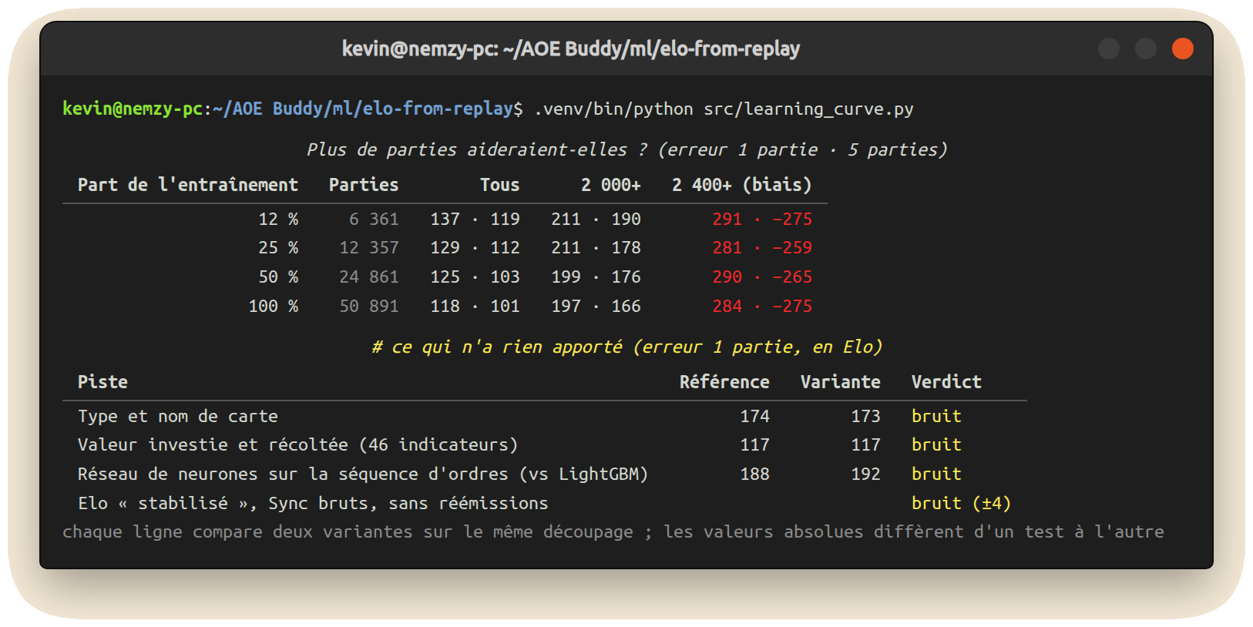Click the '50 891' parties value
The height and width of the screenshot is (627, 1253).
pos(369,307)
